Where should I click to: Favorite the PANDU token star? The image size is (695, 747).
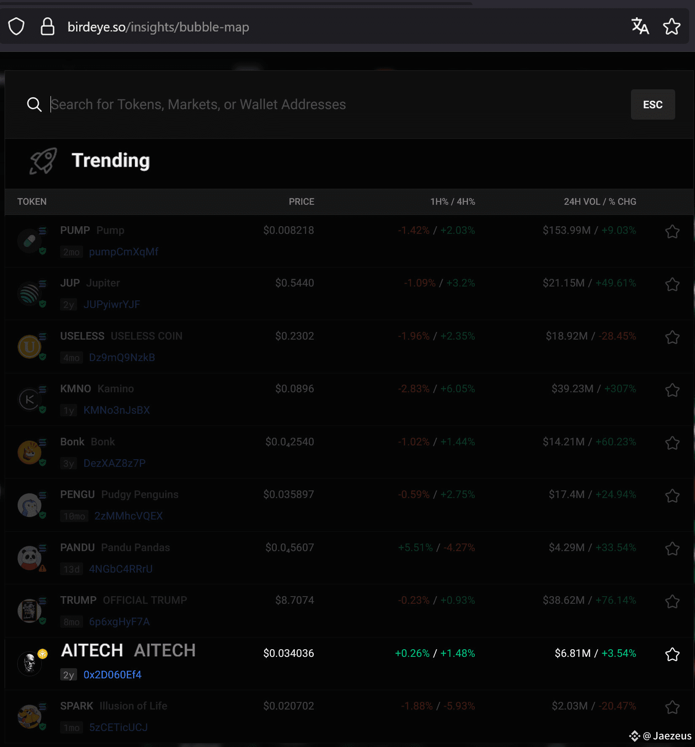pos(672,549)
